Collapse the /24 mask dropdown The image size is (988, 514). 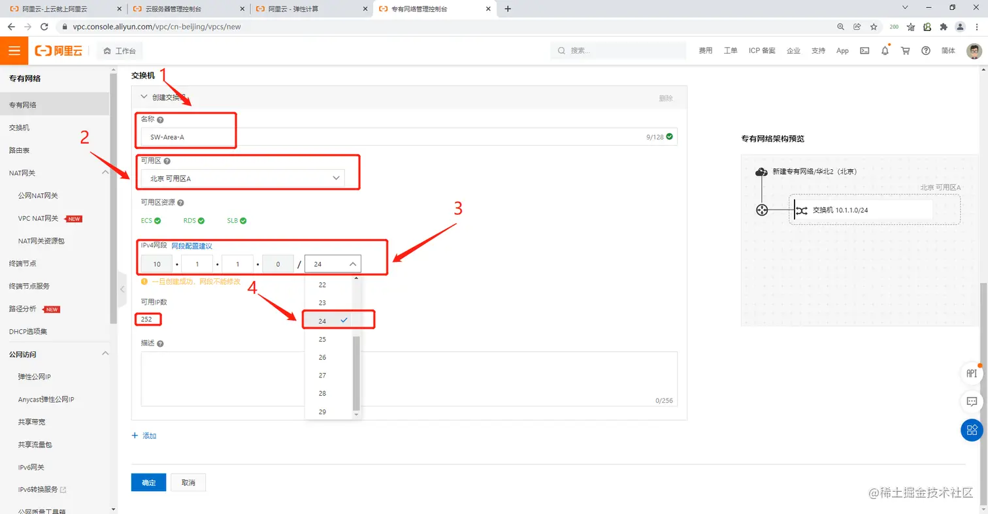333,264
